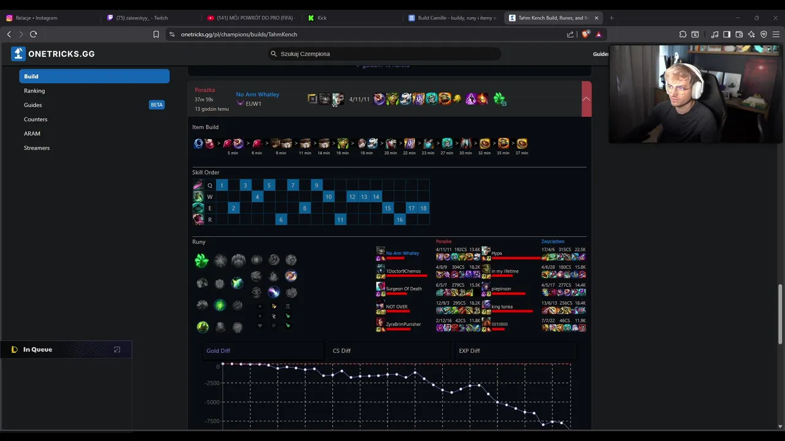This screenshot has height=441, width=785.
Task: Open the Brave Wallet icon
Action: click(739, 34)
